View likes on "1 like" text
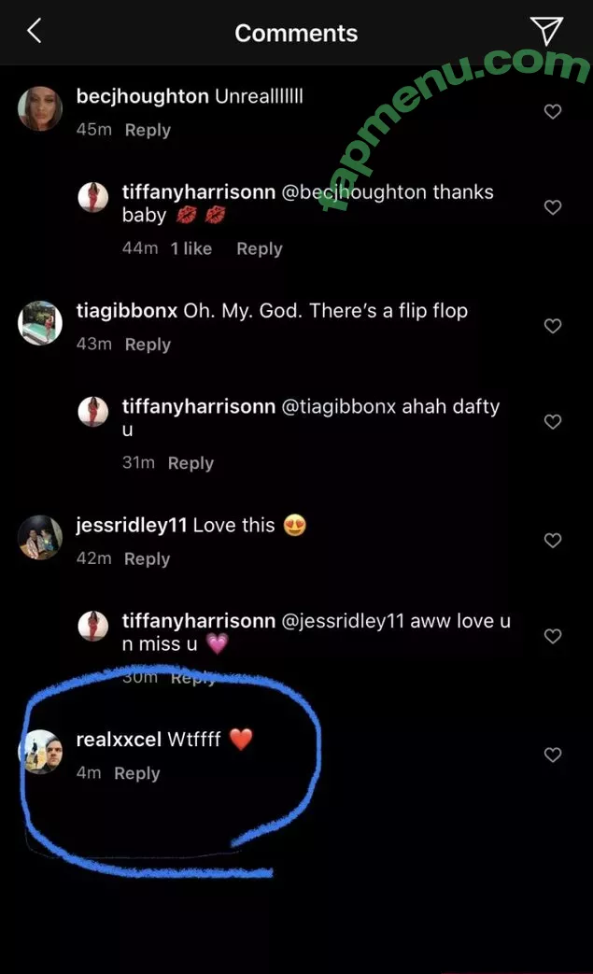Screen dimensions: 593x974 pyautogui.click(x=191, y=248)
